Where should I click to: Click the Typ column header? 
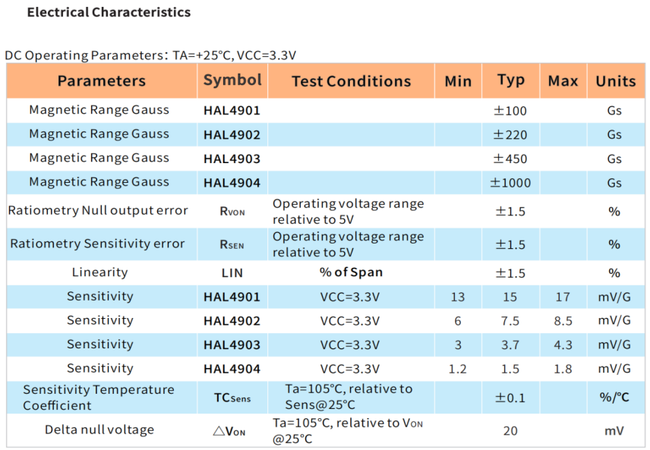point(511,80)
